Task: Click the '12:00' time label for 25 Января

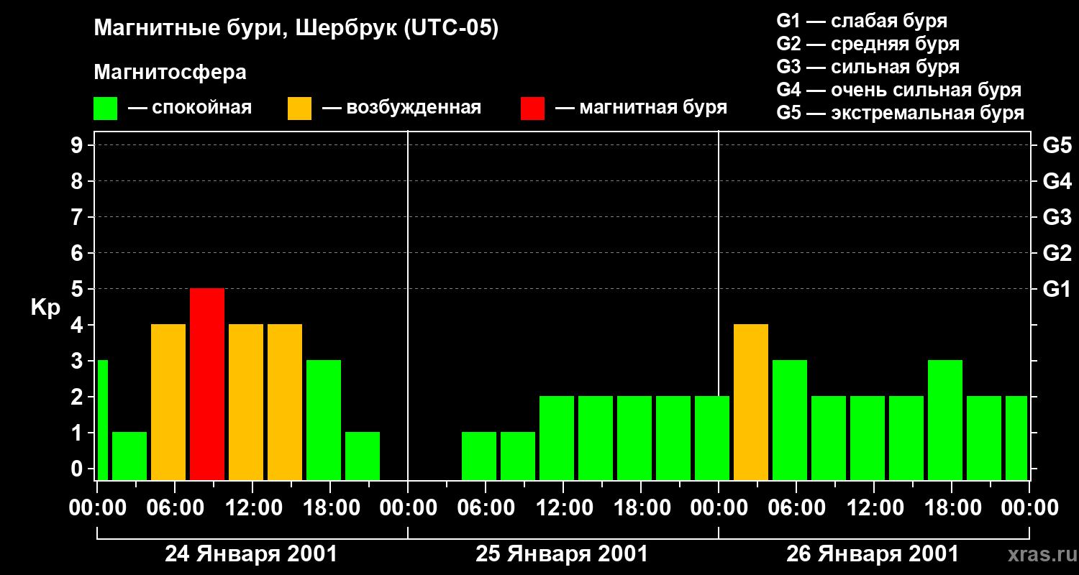Action: (563, 507)
